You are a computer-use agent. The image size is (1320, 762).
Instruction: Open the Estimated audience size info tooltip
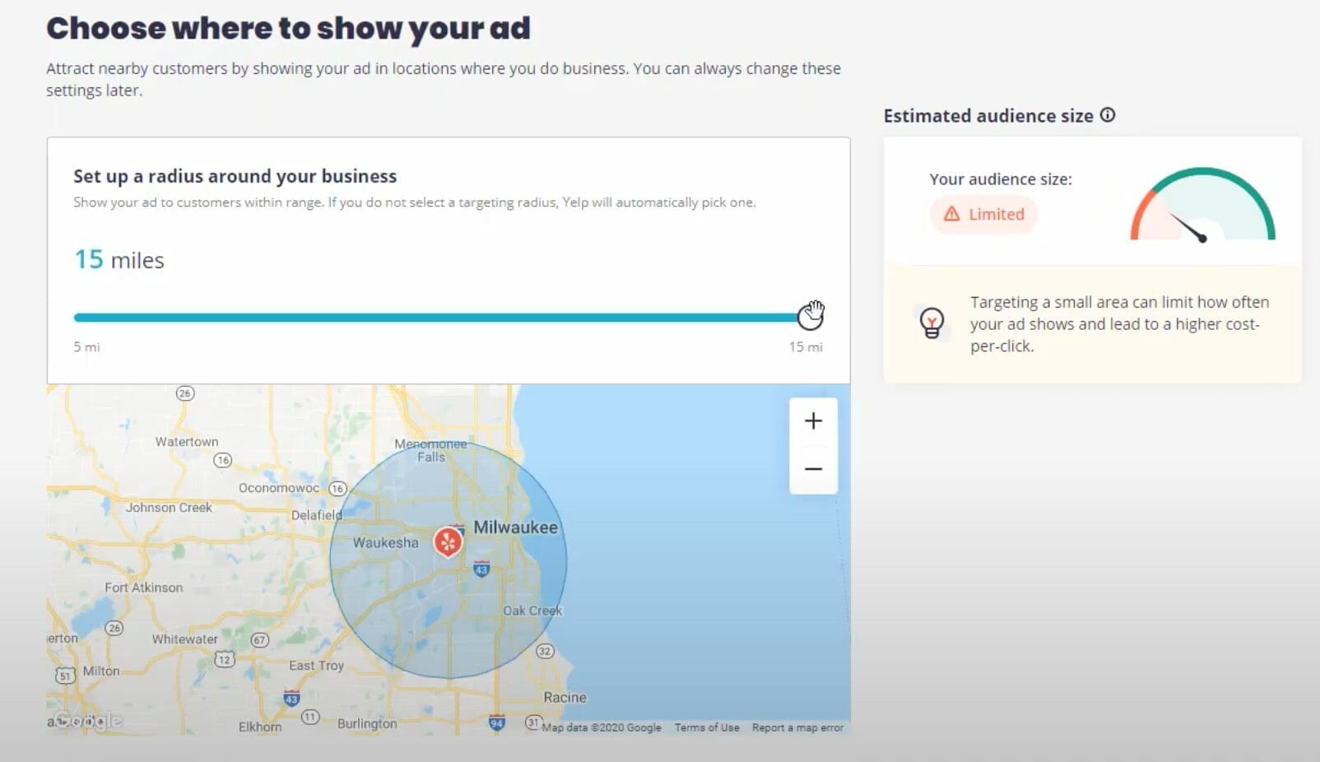pyautogui.click(x=1109, y=115)
